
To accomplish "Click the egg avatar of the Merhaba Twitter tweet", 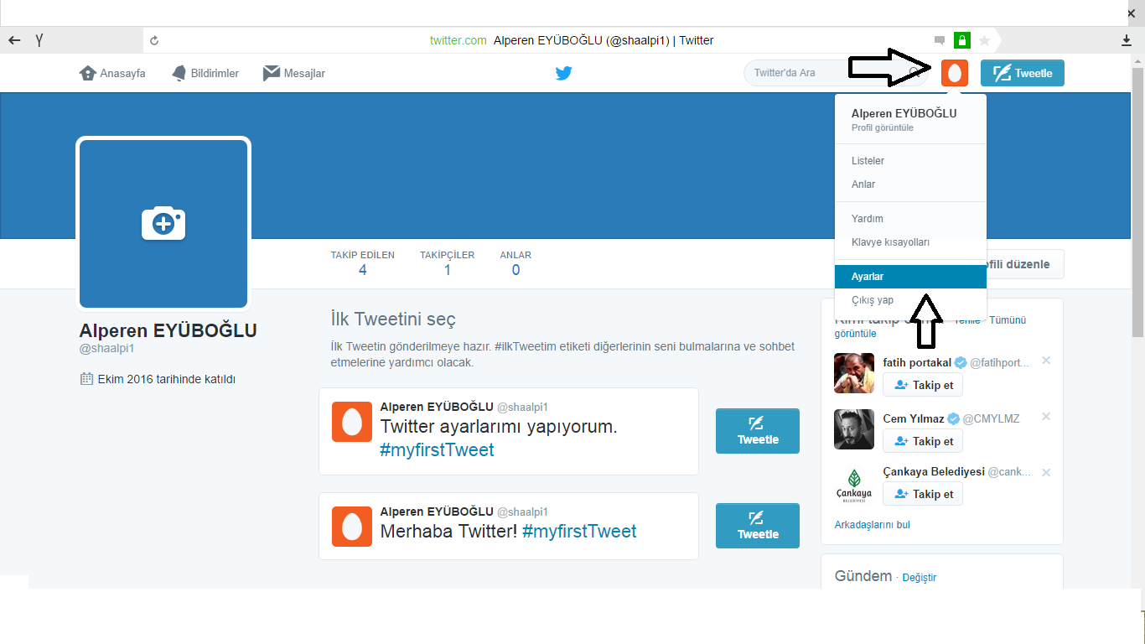I will tap(352, 527).
